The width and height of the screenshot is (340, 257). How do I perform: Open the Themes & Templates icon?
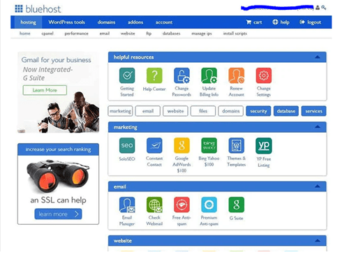(x=237, y=145)
